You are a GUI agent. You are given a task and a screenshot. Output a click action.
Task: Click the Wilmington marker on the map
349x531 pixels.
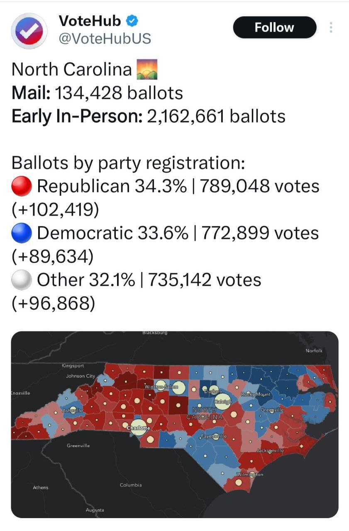239,482
